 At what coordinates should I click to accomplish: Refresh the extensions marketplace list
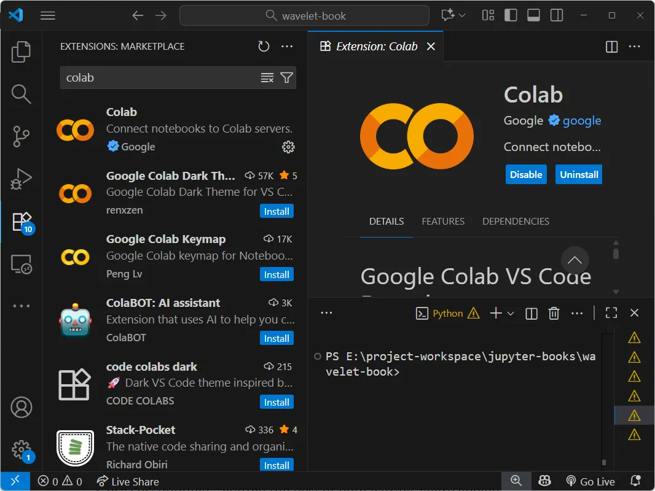(264, 46)
